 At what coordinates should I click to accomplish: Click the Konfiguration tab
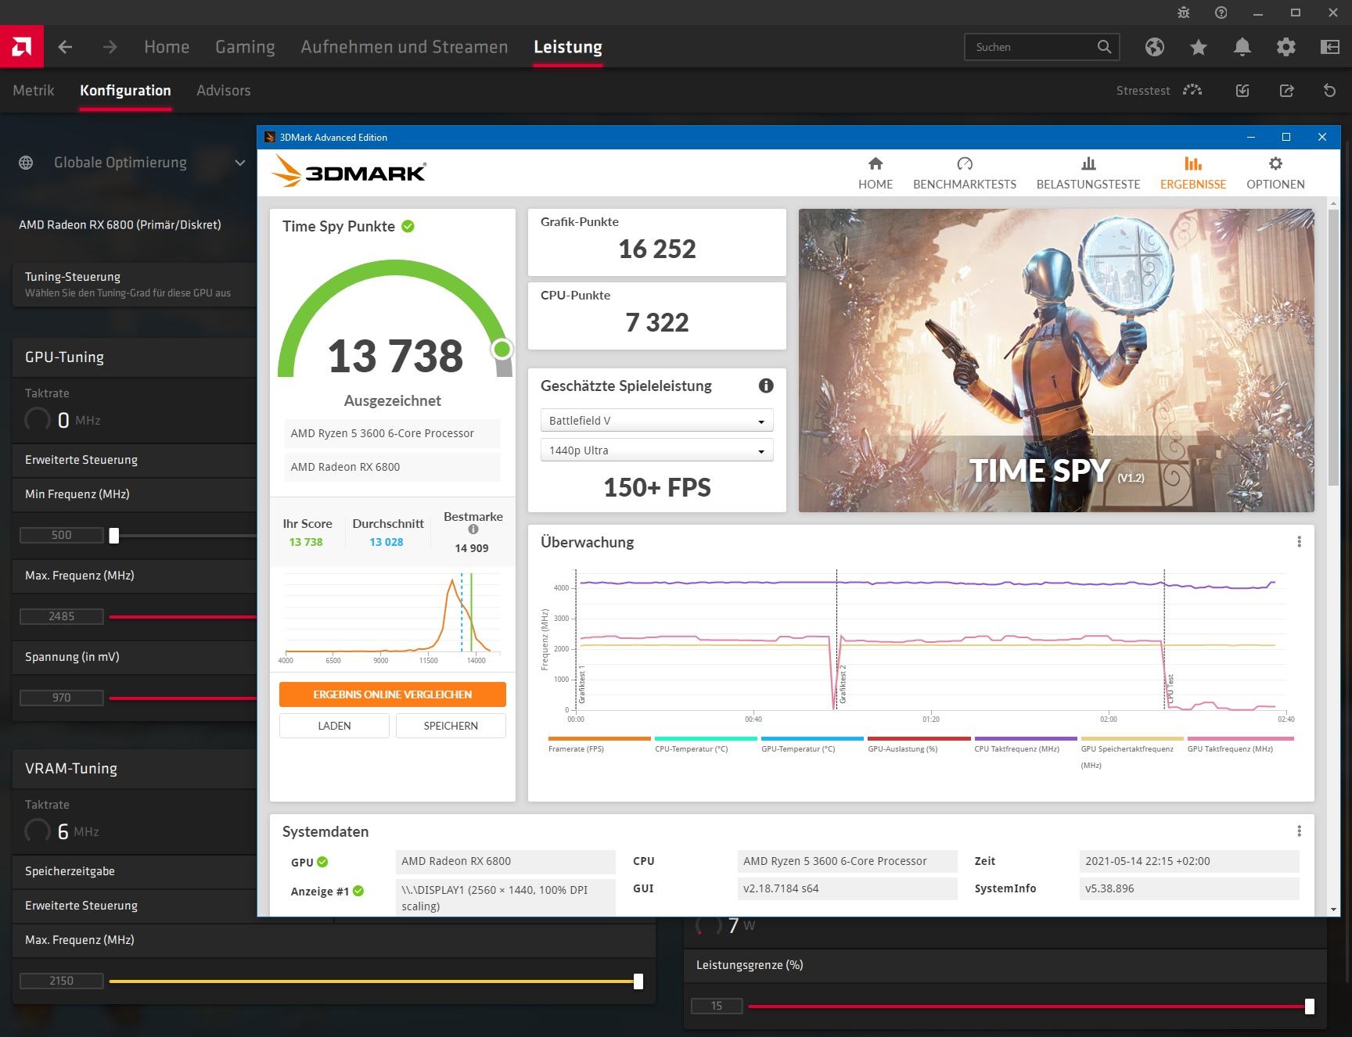click(125, 90)
